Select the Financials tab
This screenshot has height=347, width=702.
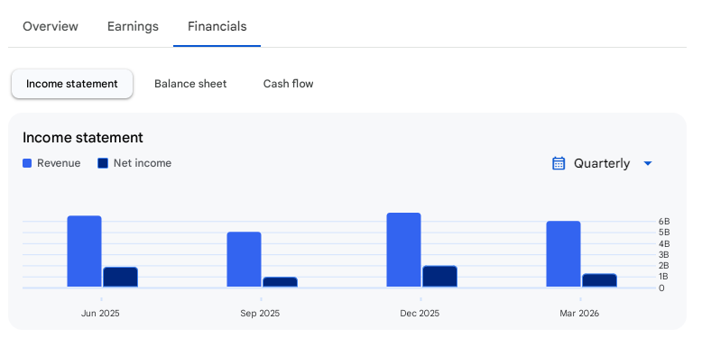click(x=217, y=26)
